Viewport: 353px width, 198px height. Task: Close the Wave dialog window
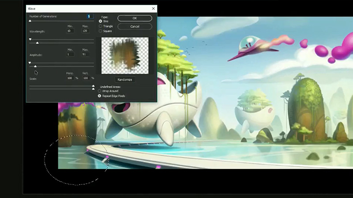(153, 8)
